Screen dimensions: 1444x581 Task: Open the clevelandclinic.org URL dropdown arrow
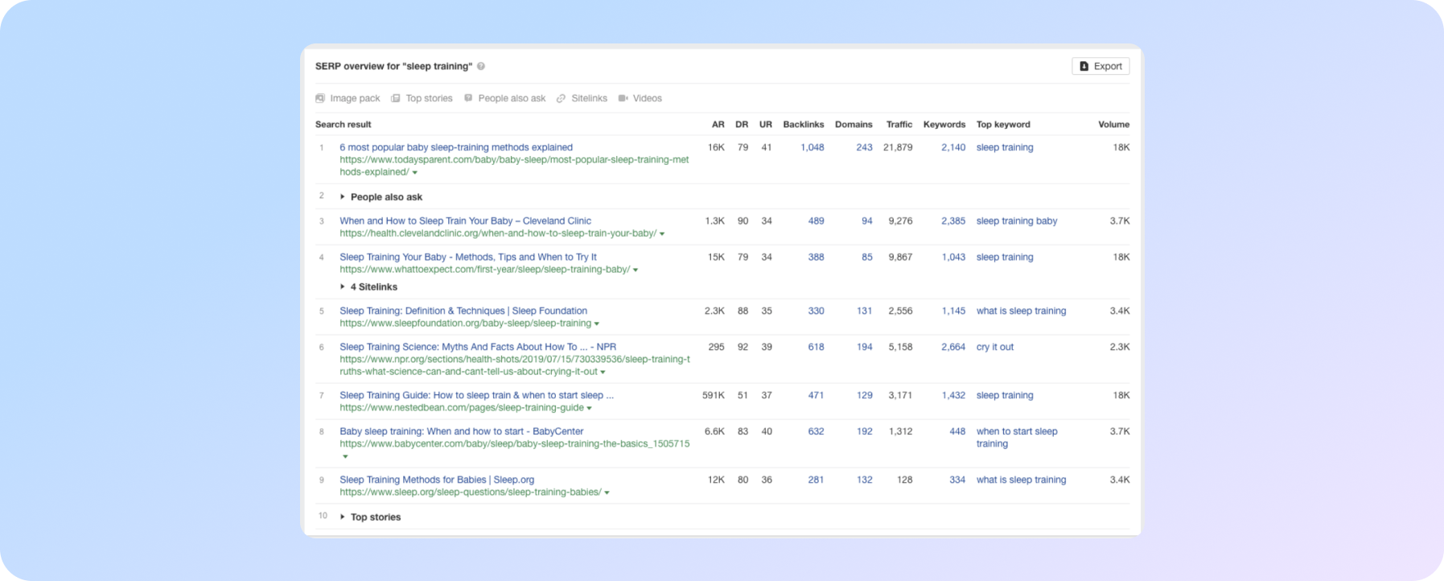coord(662,234)
